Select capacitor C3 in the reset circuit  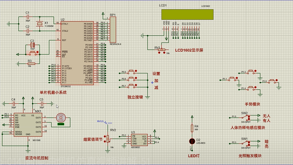pos(33,45)
